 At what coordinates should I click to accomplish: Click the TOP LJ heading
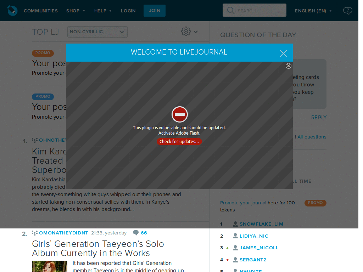(46, 32)
